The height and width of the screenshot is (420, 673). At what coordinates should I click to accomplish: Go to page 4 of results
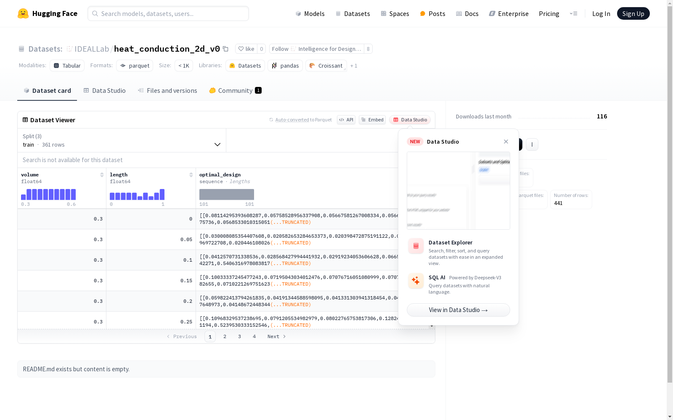(254, 336)
